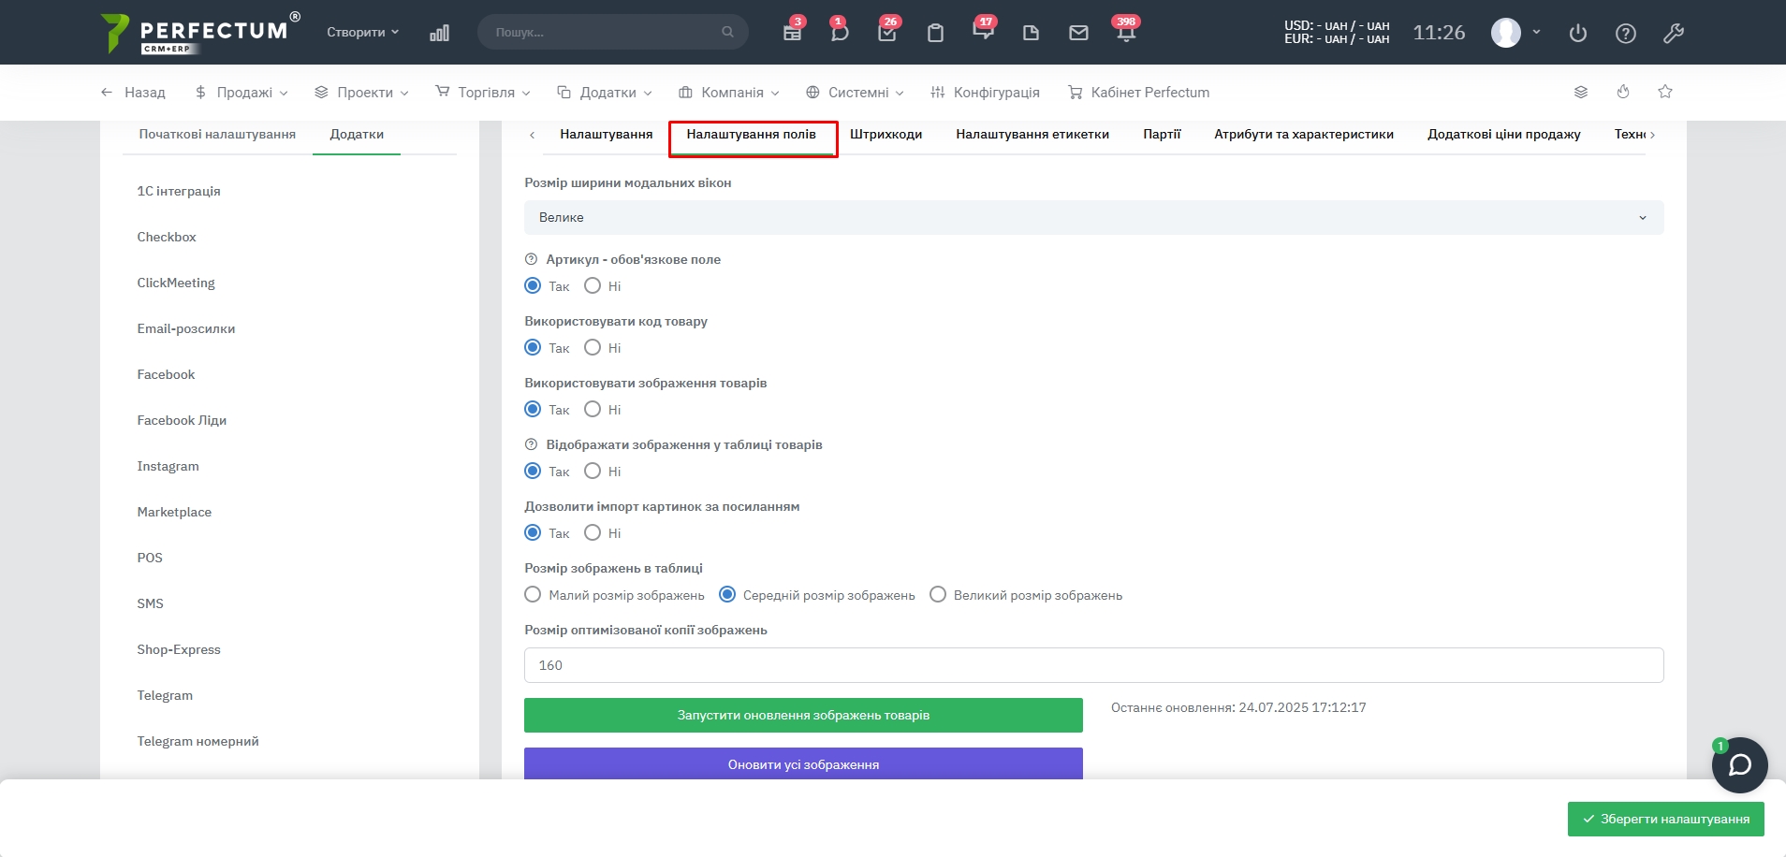Click the star favorites icon
This screenshot has width=1786, height=857.
[1665, 92]
